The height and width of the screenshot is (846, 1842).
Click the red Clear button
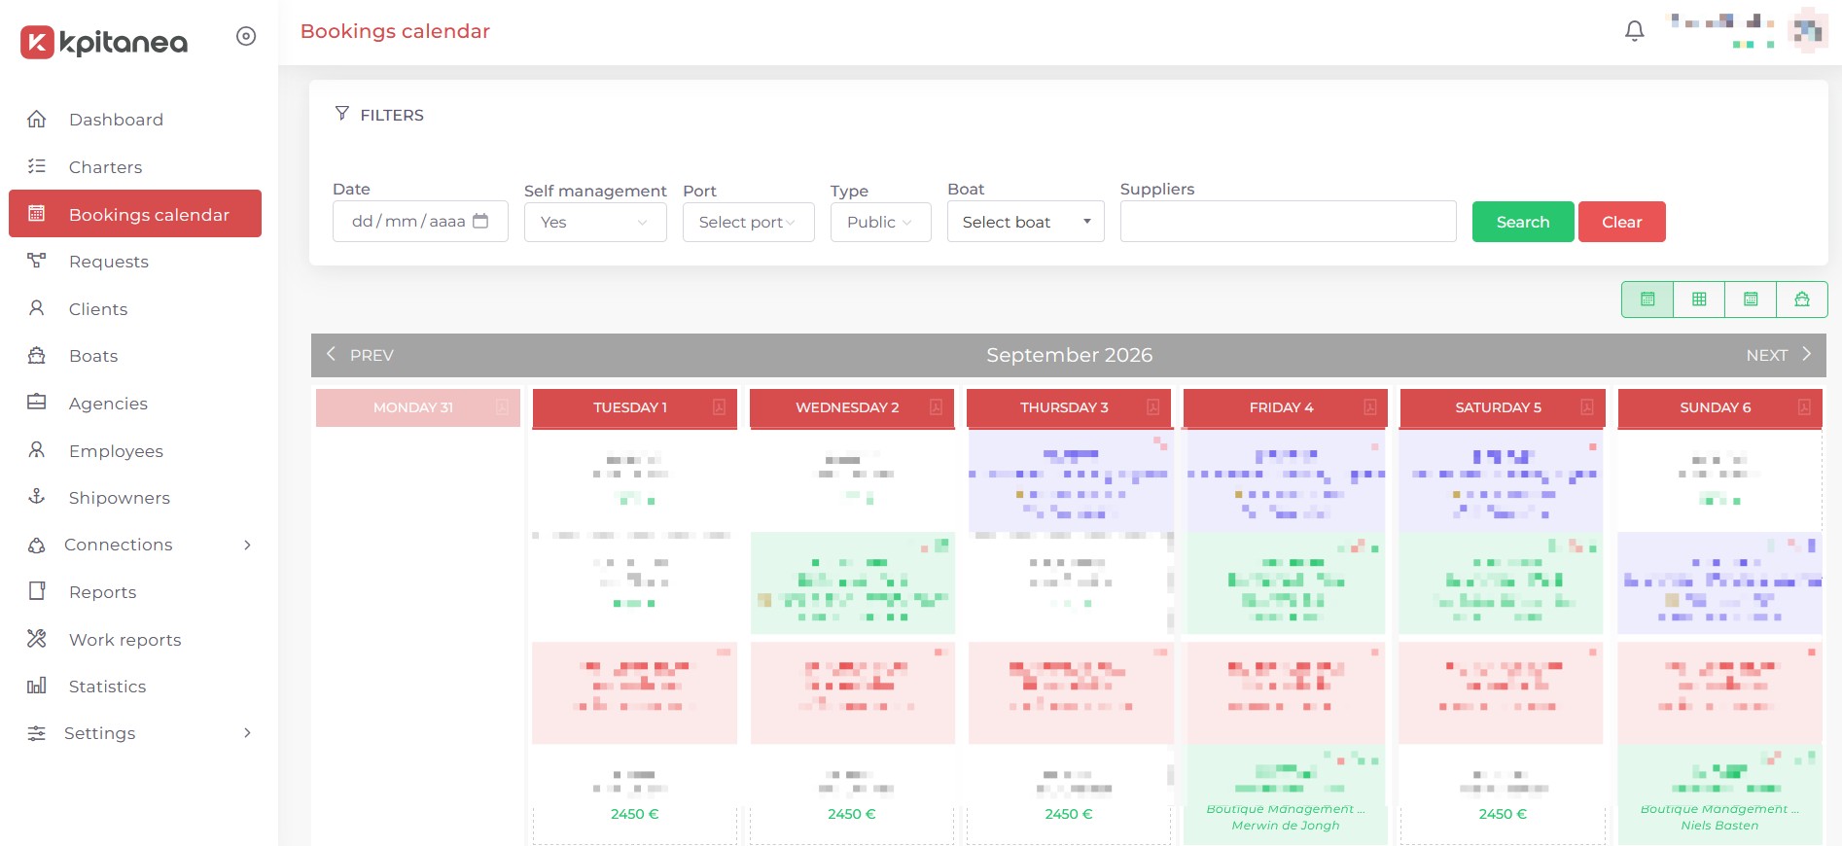click(x=1621, y=222)
